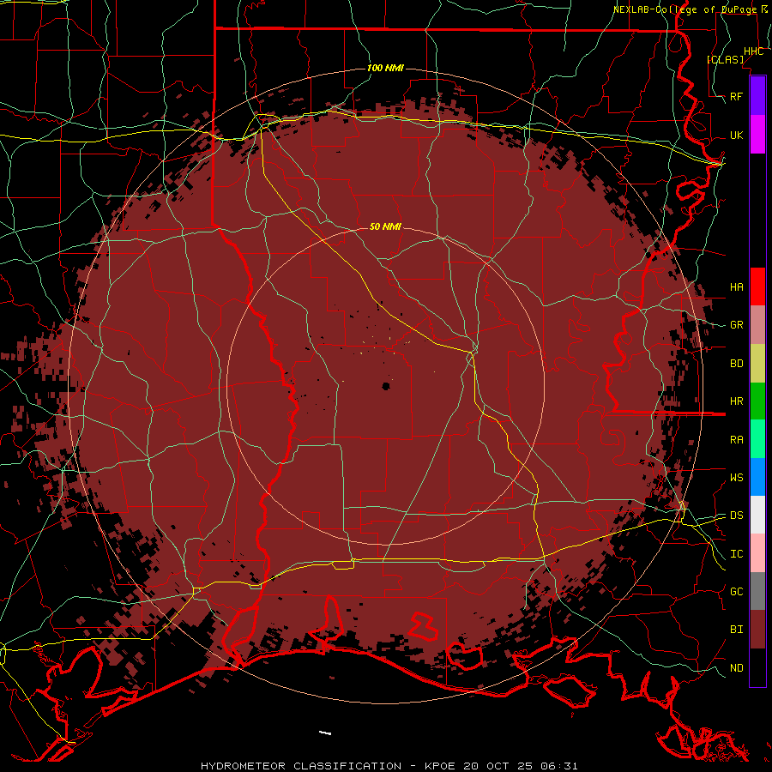The image size is (772, 772).
Task: Click the HHC product code label
Action: 753,51
